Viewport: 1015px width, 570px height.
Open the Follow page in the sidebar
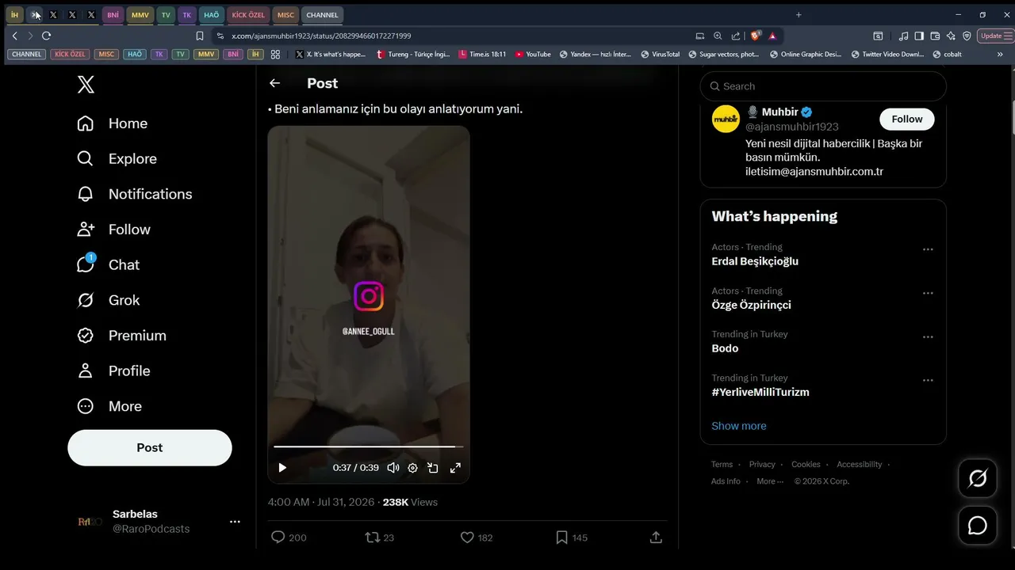[x=113, y=230]
